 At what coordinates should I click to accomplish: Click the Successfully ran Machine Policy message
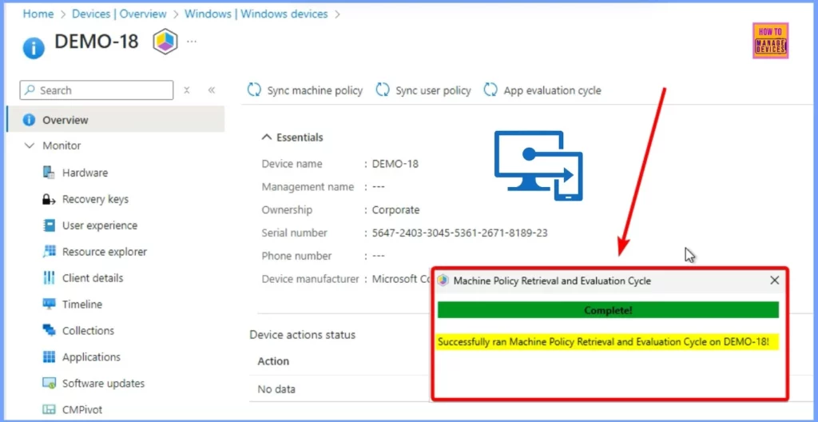tap(603, 343)
